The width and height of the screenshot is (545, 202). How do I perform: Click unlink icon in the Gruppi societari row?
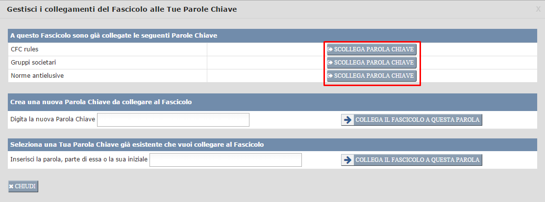[330, 63]
